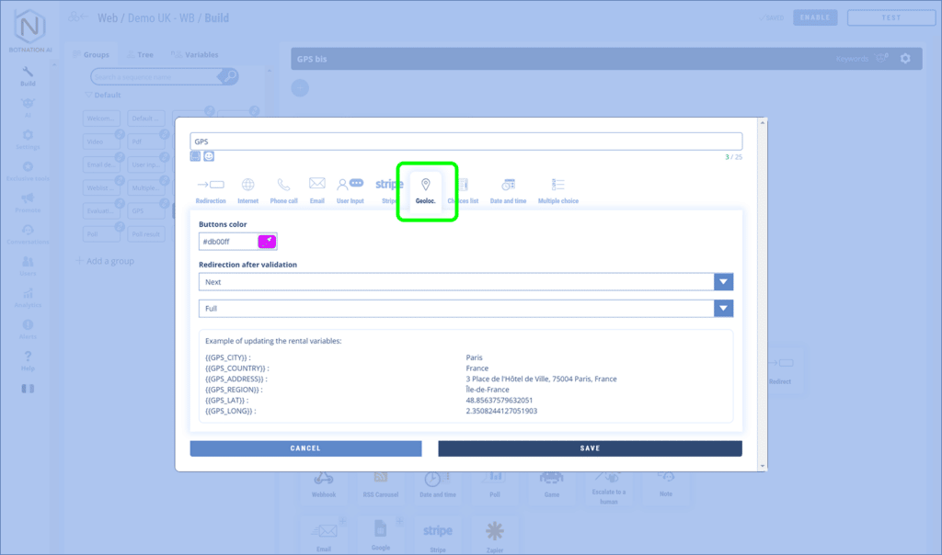Open the emoji picker below the title

coord(209,156)
